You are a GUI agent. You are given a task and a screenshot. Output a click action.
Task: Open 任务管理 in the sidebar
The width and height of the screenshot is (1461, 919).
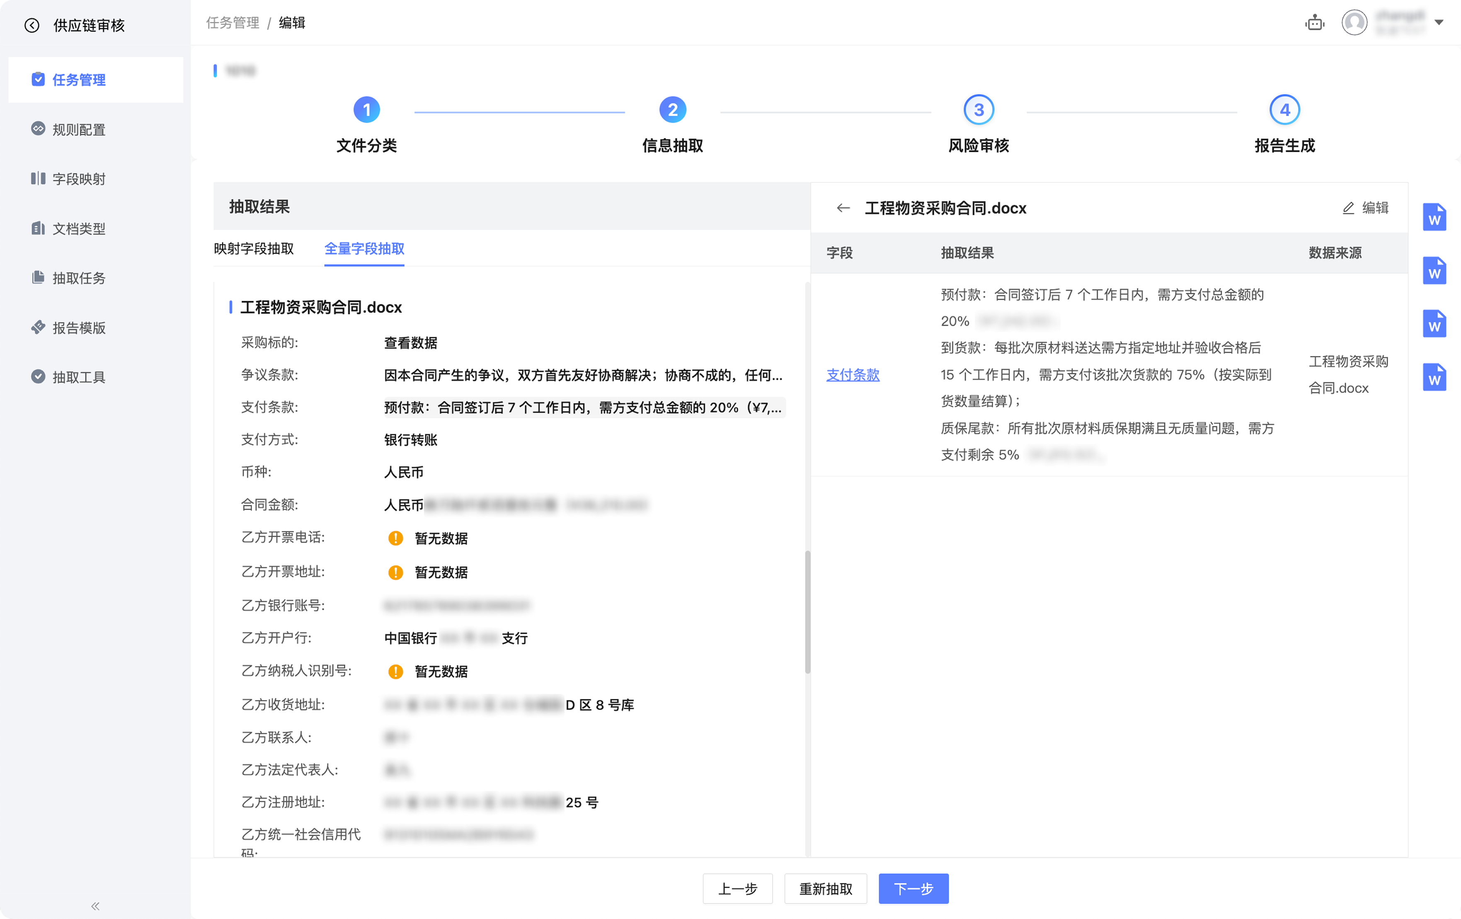point(96,80)
